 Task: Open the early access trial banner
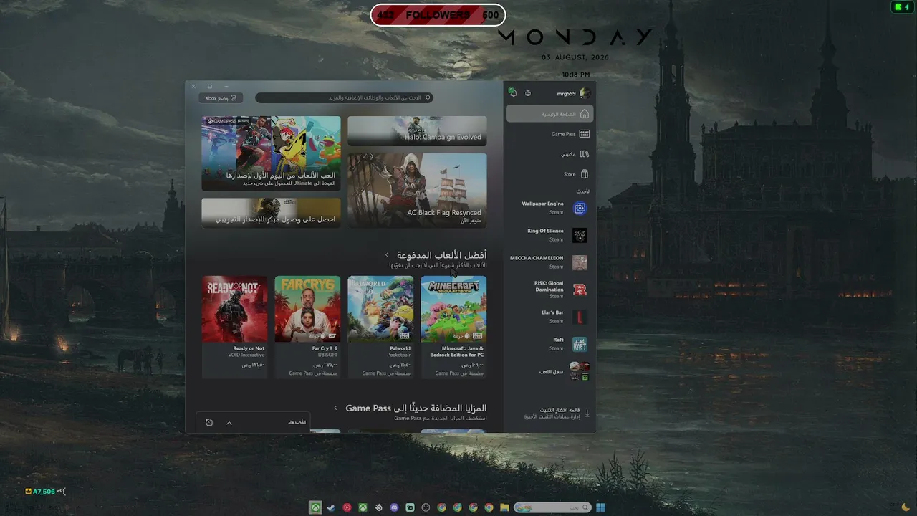point(271,213)
